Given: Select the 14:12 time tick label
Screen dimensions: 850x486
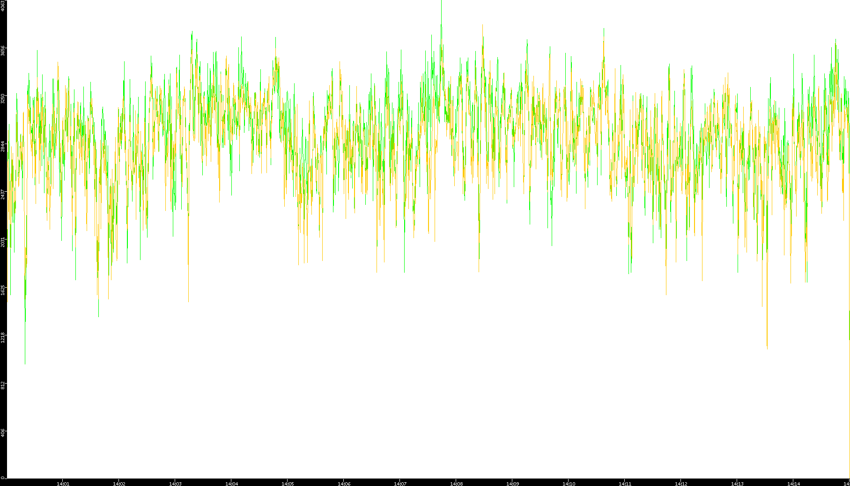Looking at the screenshot, I should (x=681, y=484).
